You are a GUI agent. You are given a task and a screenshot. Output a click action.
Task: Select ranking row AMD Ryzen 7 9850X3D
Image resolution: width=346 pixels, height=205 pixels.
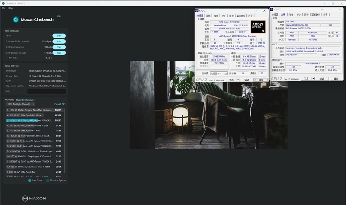tap(35, 141)
